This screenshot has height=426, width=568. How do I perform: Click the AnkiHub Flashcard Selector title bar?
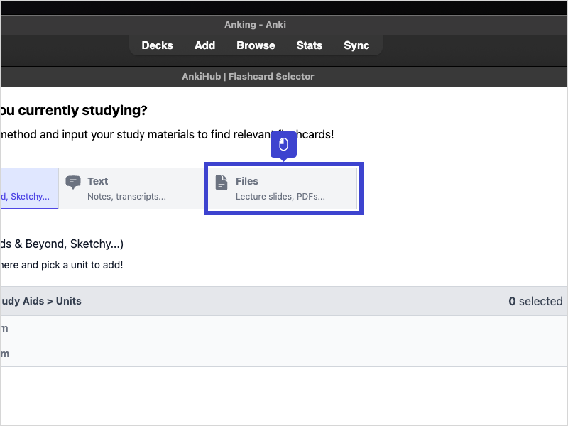click(x=248, y=76)
